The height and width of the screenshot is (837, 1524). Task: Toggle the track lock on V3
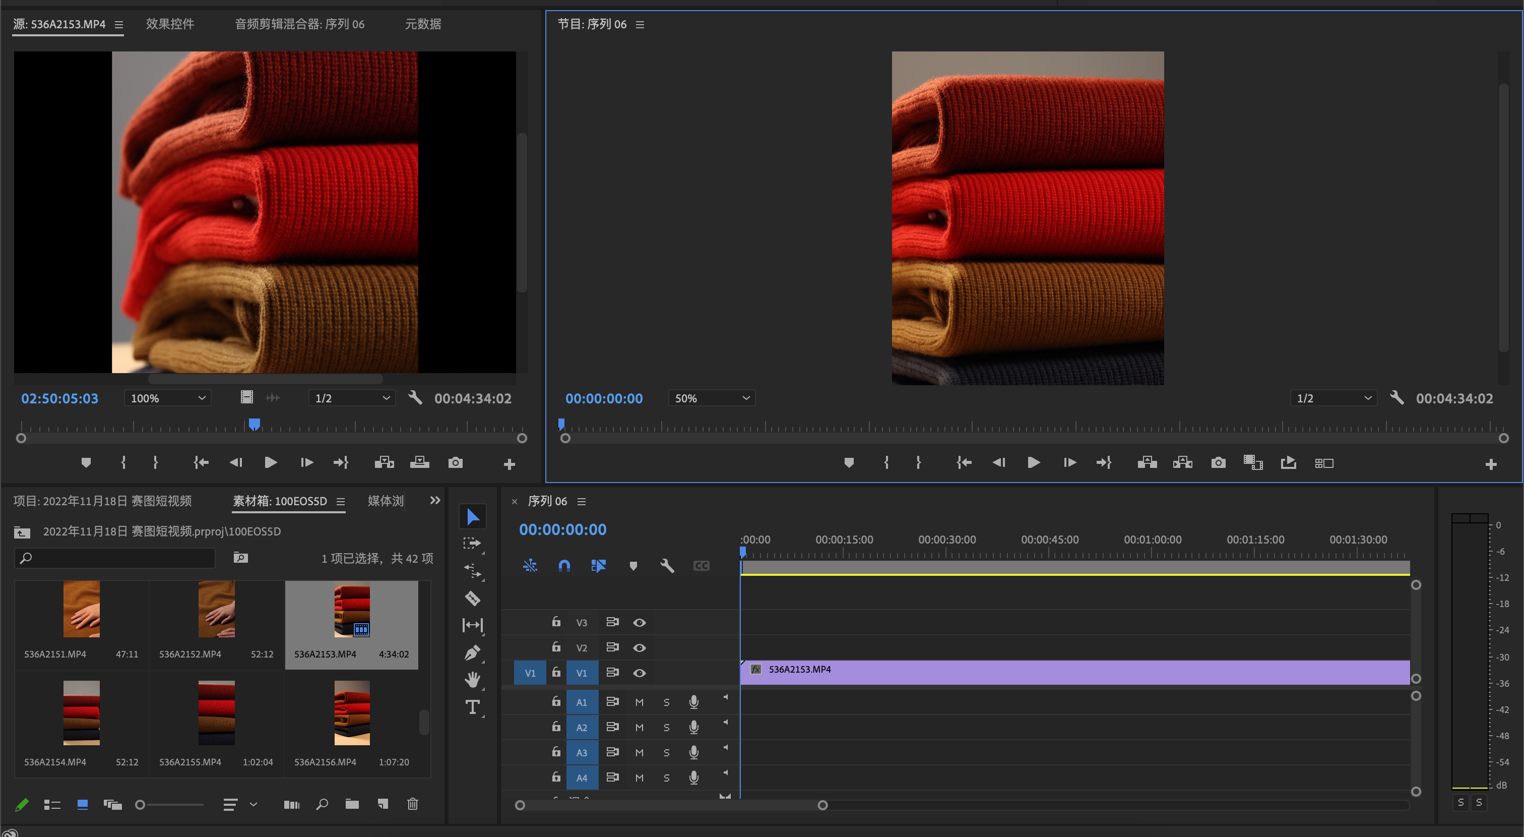[556, 622]
